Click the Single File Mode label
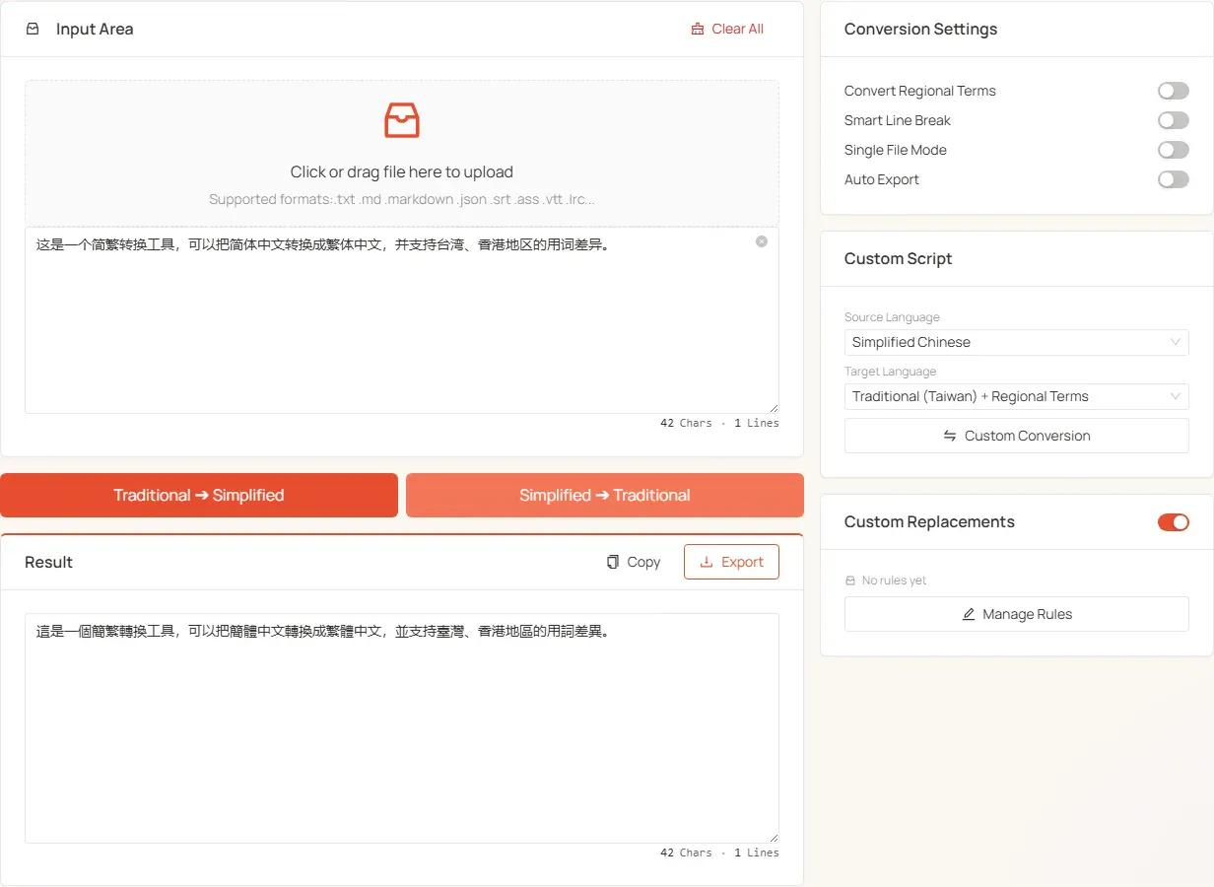Image resolution: width=1214 pixels, height=887 pixels. coord(895,150)
